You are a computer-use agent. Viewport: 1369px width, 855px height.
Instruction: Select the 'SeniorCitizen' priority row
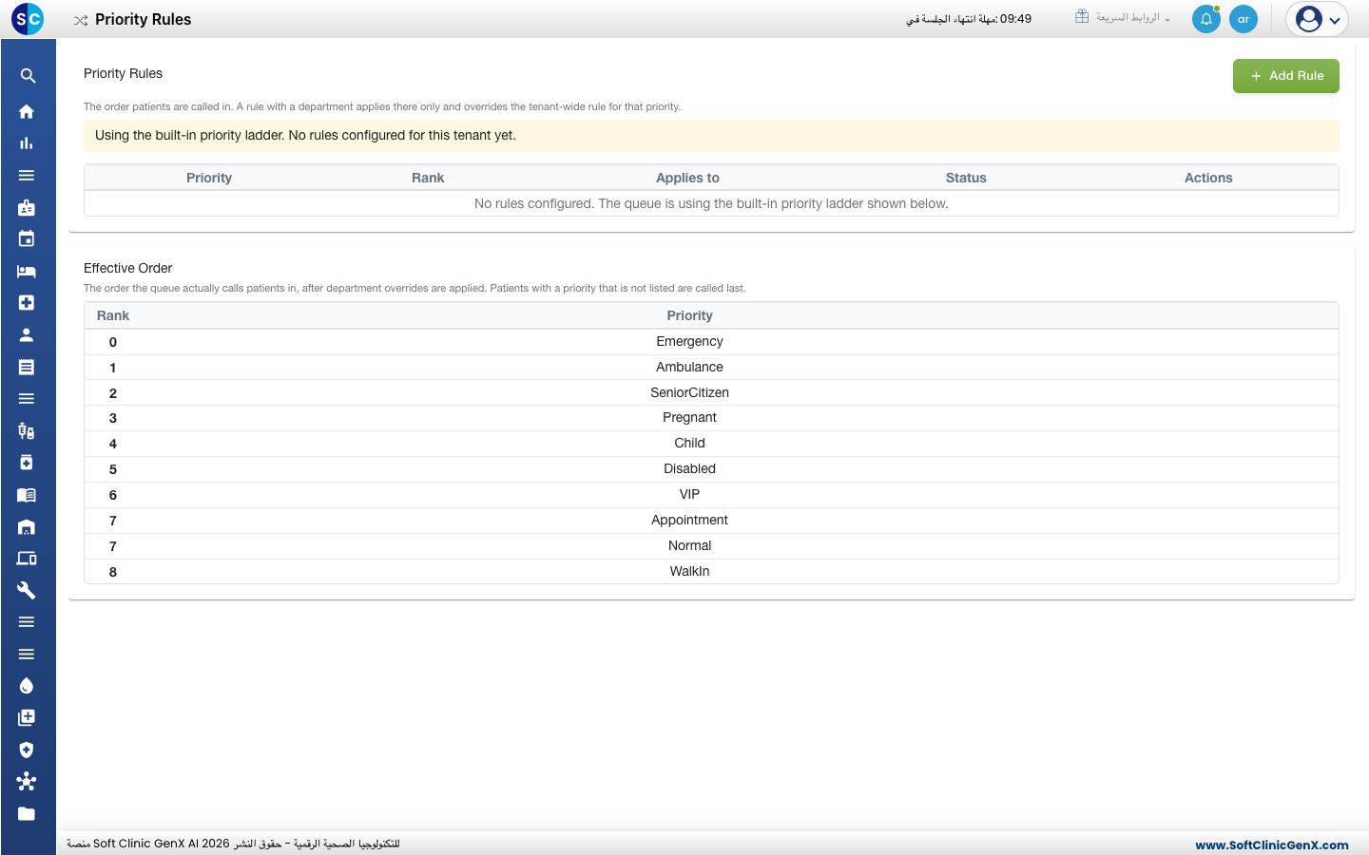[711, 392]
